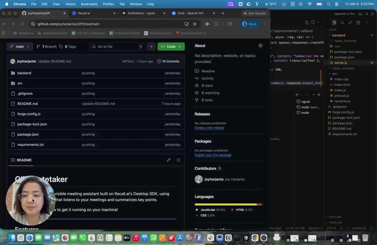Viewport: 377px width, 245px height.
Task: Click the notifications bell in VS Code status bar
Action: [372, 228]
